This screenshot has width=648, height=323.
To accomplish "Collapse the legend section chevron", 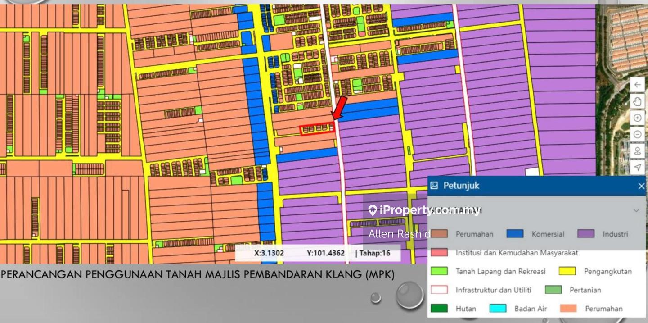I will point(636,210).
